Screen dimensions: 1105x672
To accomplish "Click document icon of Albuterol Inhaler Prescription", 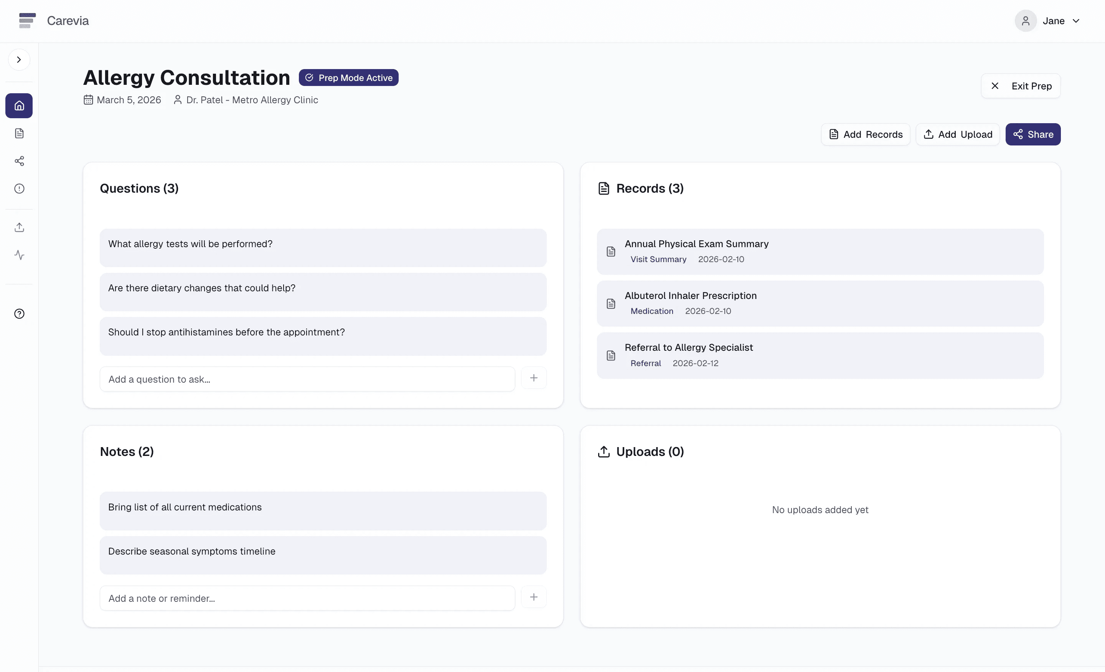I will 611,304.
